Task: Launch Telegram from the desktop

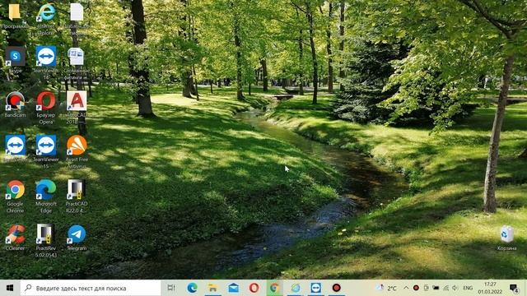Action: (x=77, y=234)
